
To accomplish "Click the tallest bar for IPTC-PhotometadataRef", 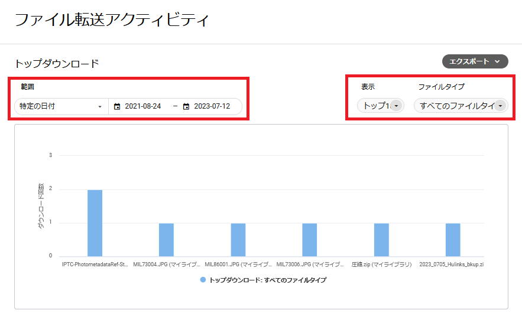I will (x=95, y=223).
